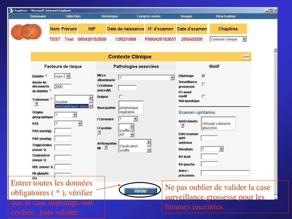Click the Date examen opht antérieur field
This screenshot has height=219, width=292.
pyautogui.click(x=209, y=138)
